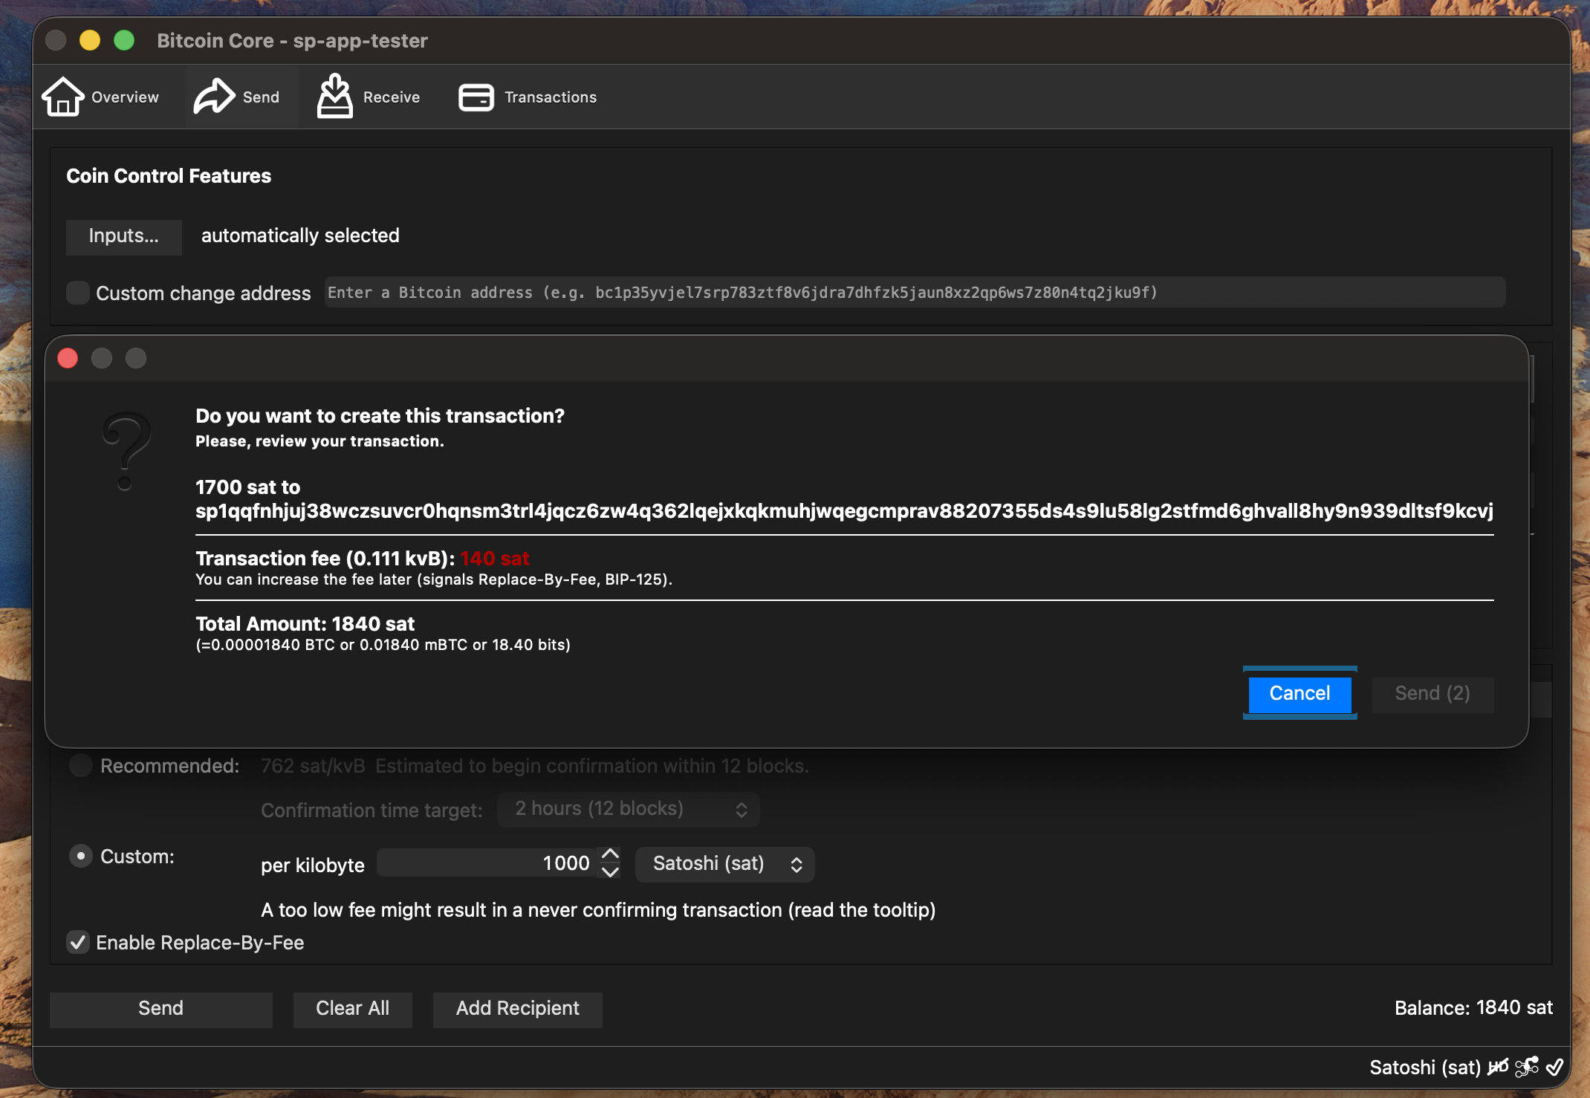Click the Inputs... button
This screenshot has height=1098, width=1590.
pyautogui.click(x=123, y=236)
